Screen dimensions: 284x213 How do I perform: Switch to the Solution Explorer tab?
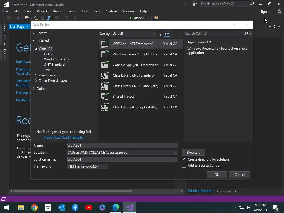click(x=200, y=191)
